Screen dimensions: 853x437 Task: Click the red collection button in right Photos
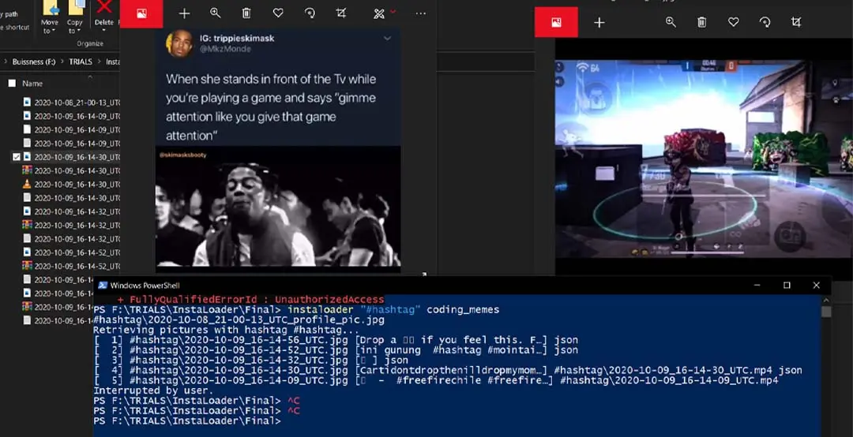pos(556,22)
